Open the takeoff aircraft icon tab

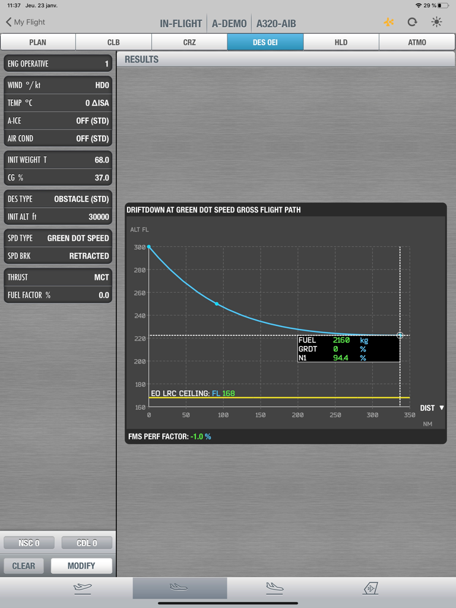click(x=83, y=588)
